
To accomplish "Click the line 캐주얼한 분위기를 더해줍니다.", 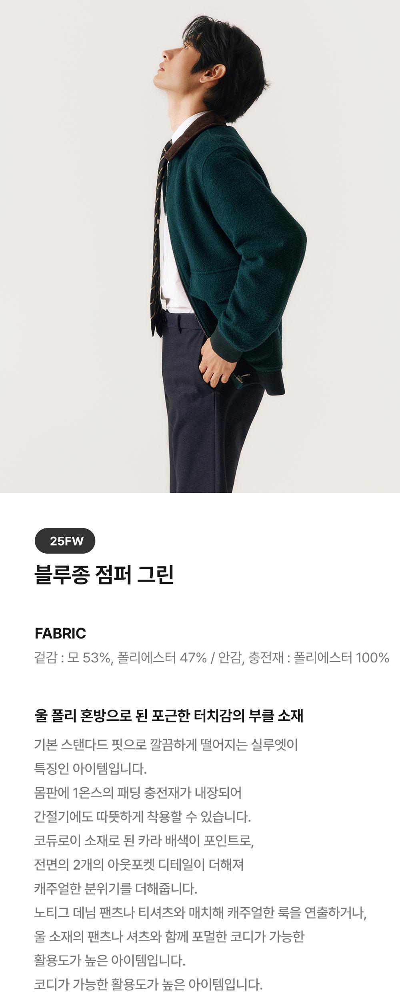I will [x=116, y=888].
